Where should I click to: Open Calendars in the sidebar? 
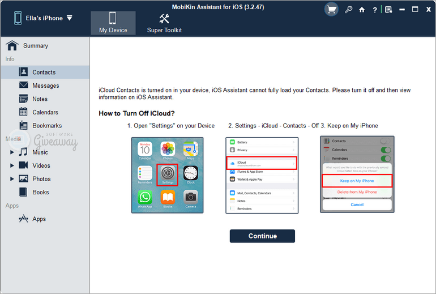(45, 112)
